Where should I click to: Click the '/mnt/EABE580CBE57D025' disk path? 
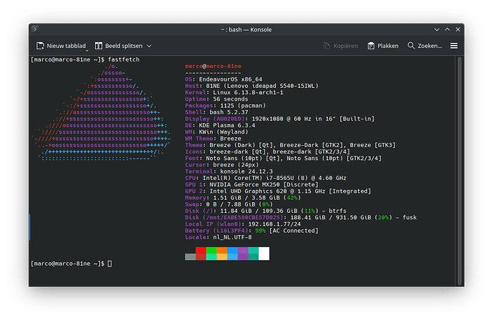click(x=243, y=218)
